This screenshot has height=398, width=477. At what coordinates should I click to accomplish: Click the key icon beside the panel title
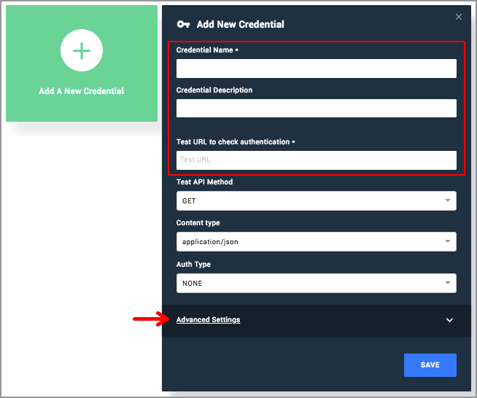[x=184, y=24]
